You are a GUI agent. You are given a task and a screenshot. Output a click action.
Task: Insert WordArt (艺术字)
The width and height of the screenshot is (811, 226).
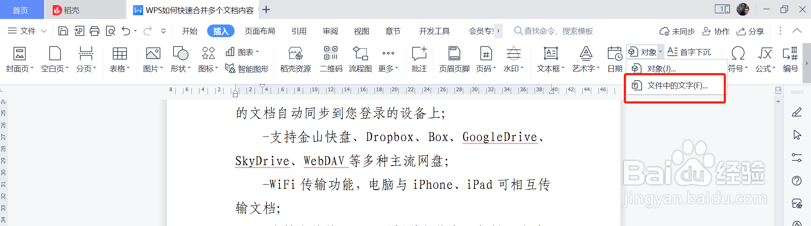click(x=586, y=60)
